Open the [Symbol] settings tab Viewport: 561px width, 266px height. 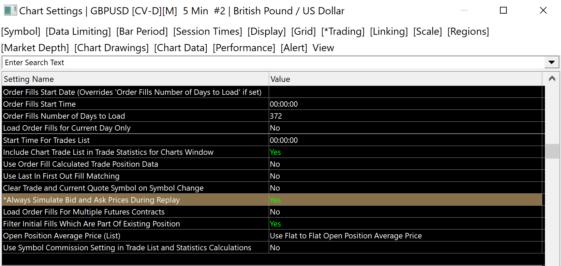coord(21,31)
